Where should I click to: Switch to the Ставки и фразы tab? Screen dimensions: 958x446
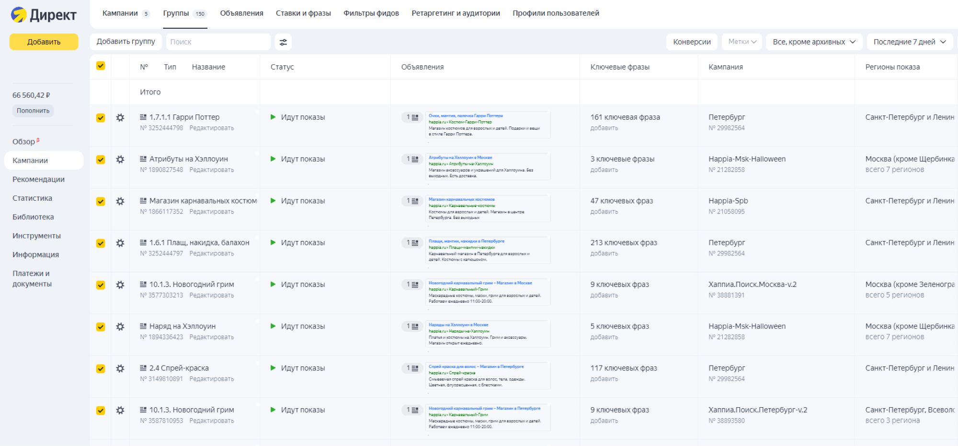(x=303, y=13)
